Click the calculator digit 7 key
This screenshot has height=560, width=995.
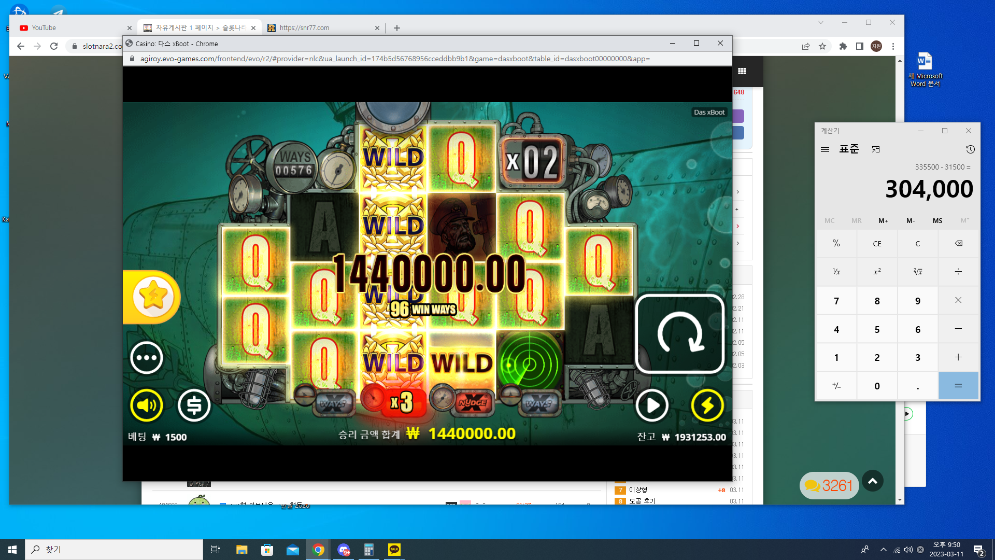click(836, 301)
